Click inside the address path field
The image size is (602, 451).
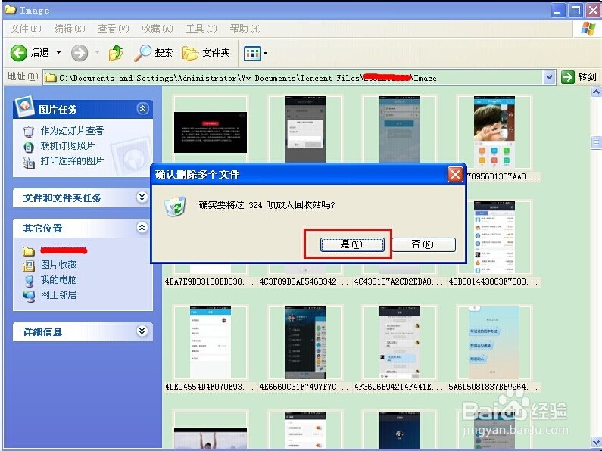pos(292,78)
